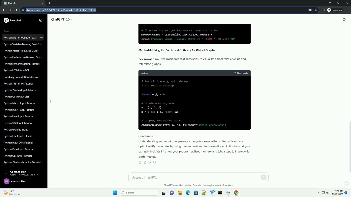
Task: Open Python Underscore Naming Guide chat
Action: (x=22, y=57)
